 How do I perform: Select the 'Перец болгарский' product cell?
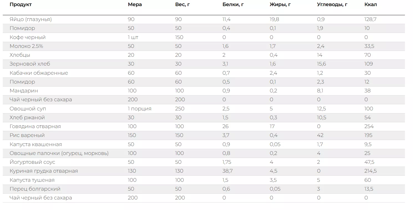35,189
